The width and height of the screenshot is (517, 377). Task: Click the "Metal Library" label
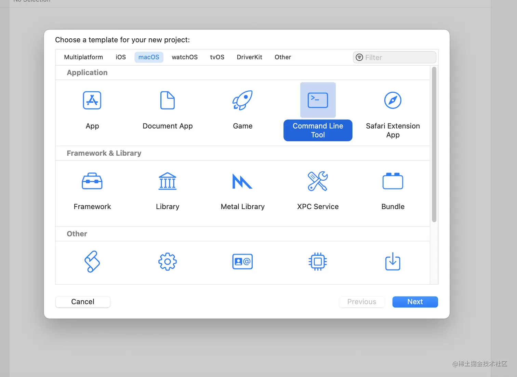(242, 207)
